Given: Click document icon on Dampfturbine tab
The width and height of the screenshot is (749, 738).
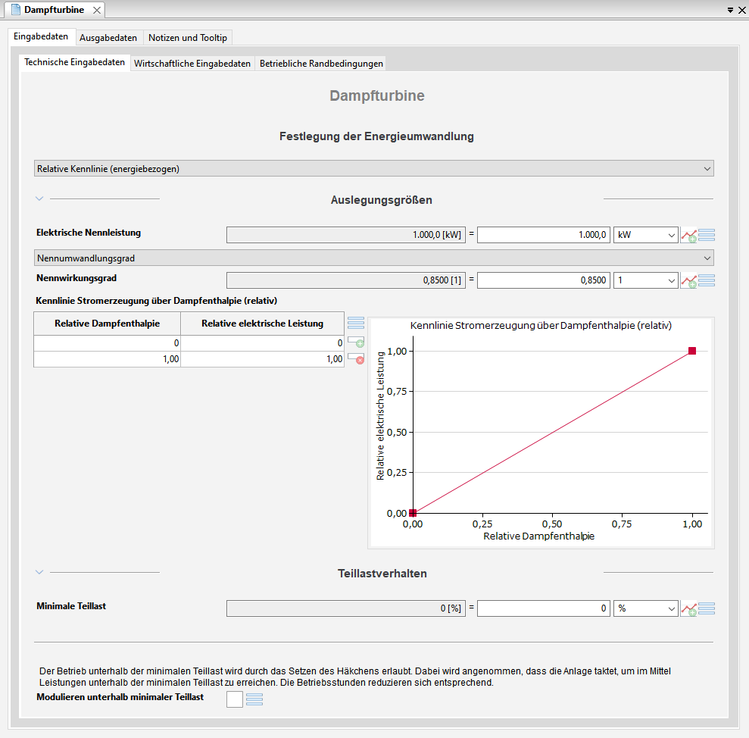Looking at the screenshot, I should (16, 10).
